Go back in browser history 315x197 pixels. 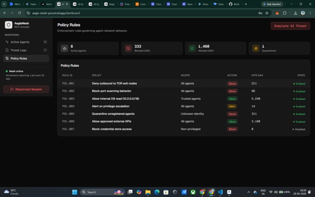[x=5, y=13]
